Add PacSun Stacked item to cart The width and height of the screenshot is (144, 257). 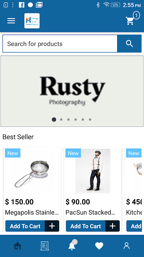[86, 226]
